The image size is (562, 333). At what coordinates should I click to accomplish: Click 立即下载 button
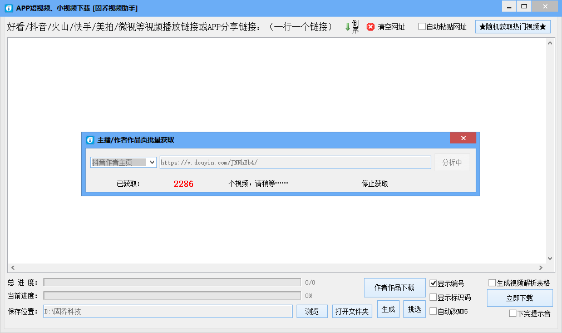coord(520,298)
